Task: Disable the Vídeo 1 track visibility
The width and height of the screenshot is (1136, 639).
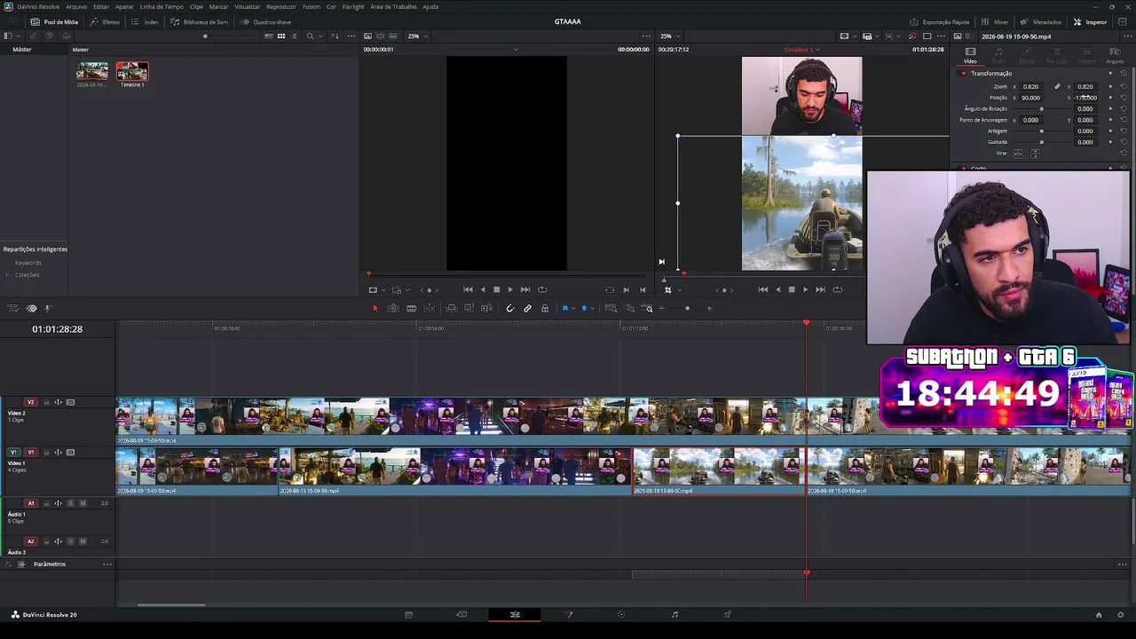Action: pos(71,453)
